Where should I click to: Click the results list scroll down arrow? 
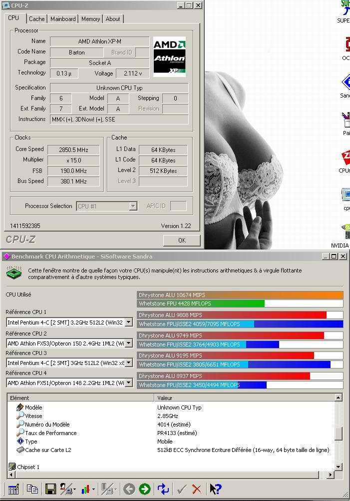[x=339, y=467]
